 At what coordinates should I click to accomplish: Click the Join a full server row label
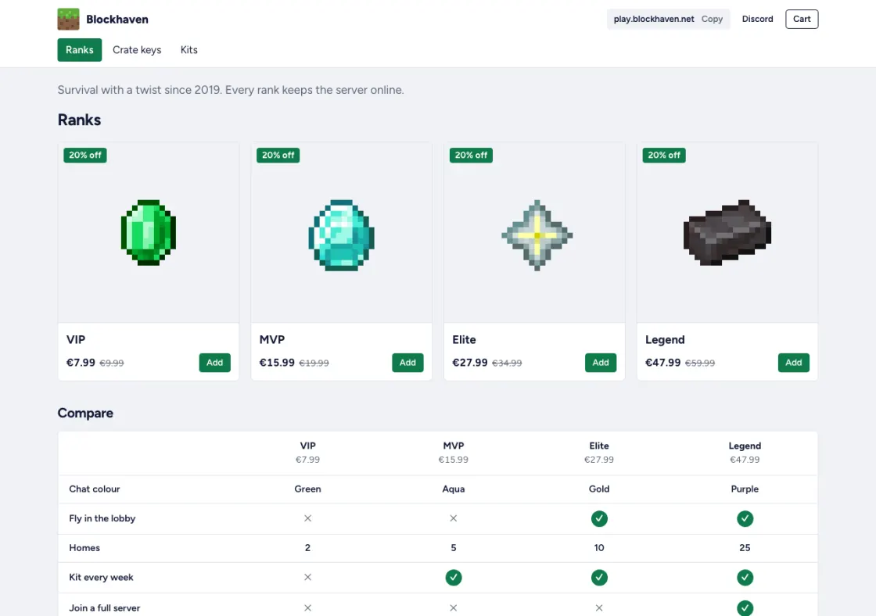(x=105, y=607)
